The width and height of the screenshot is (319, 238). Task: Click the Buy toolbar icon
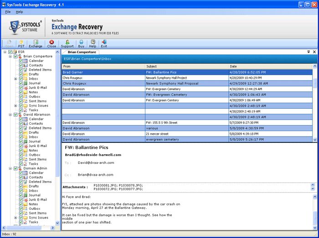(x=81, y=44)
